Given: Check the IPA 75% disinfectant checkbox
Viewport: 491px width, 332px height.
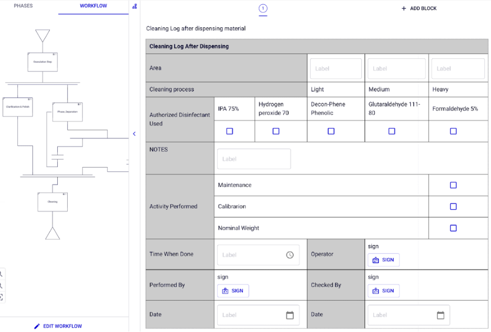Looking at the screenshot, I should pos(230,131).
